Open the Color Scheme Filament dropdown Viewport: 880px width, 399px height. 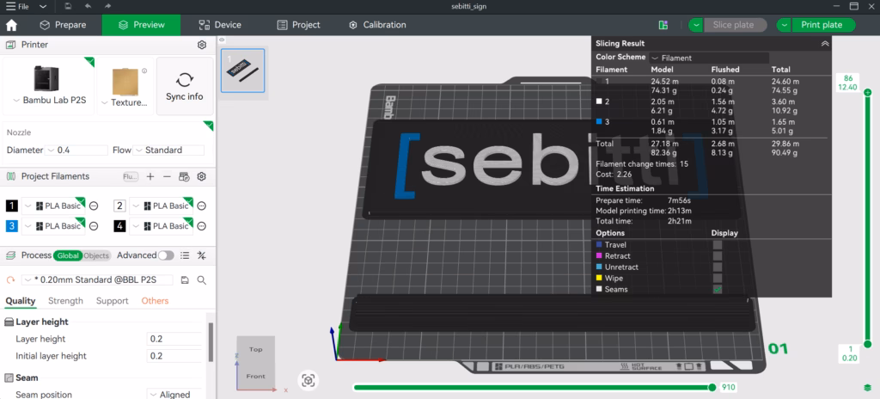pyautogui.click(x=709, y=58)
